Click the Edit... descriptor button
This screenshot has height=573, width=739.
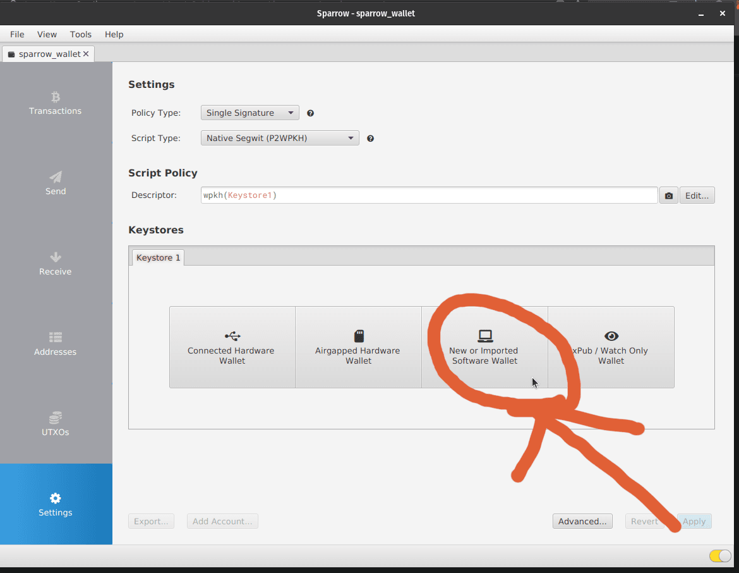(697, 195)
